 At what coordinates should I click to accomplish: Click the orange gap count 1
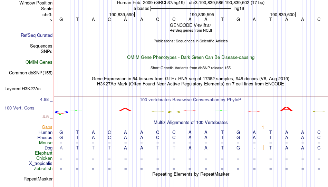(x=263, y=127)
